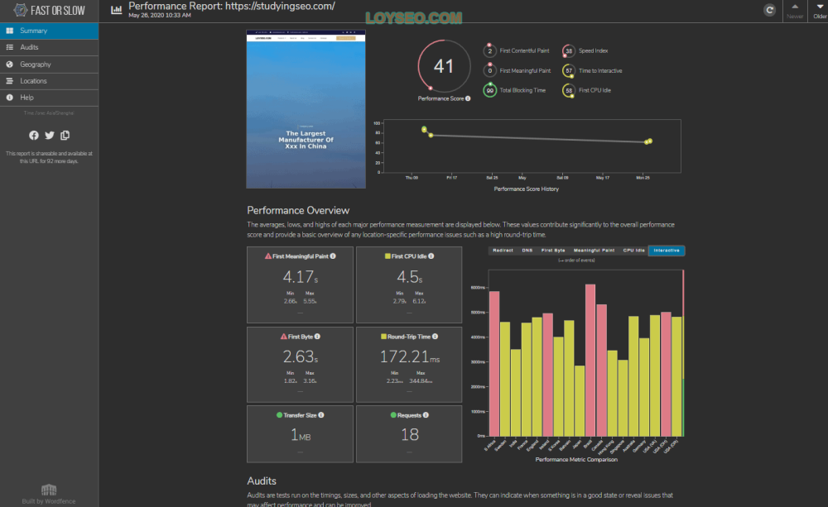The height and width of the screenshot is (507, 828).
Task: Click the bar chart report icon
Action: point(116,9)
